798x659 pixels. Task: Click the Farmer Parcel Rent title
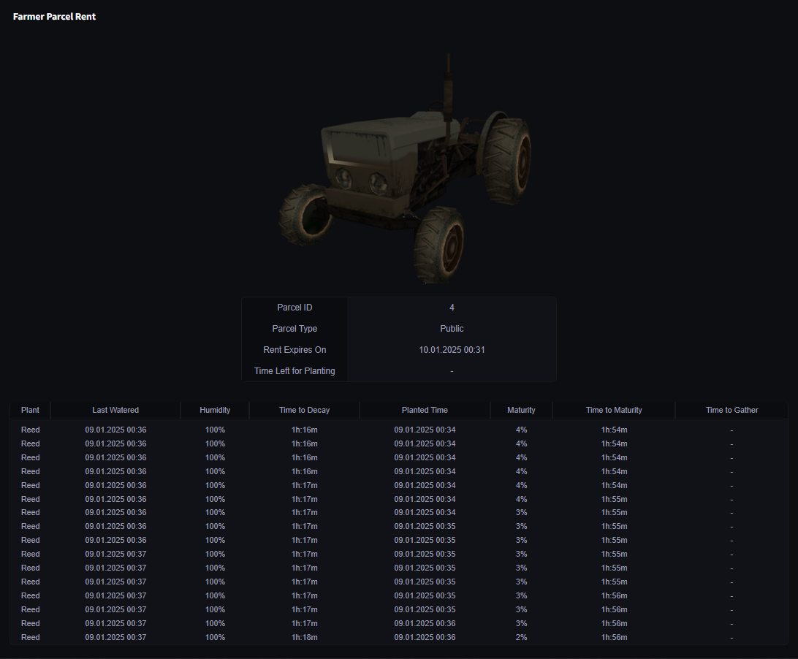click(x=54, y=17)
